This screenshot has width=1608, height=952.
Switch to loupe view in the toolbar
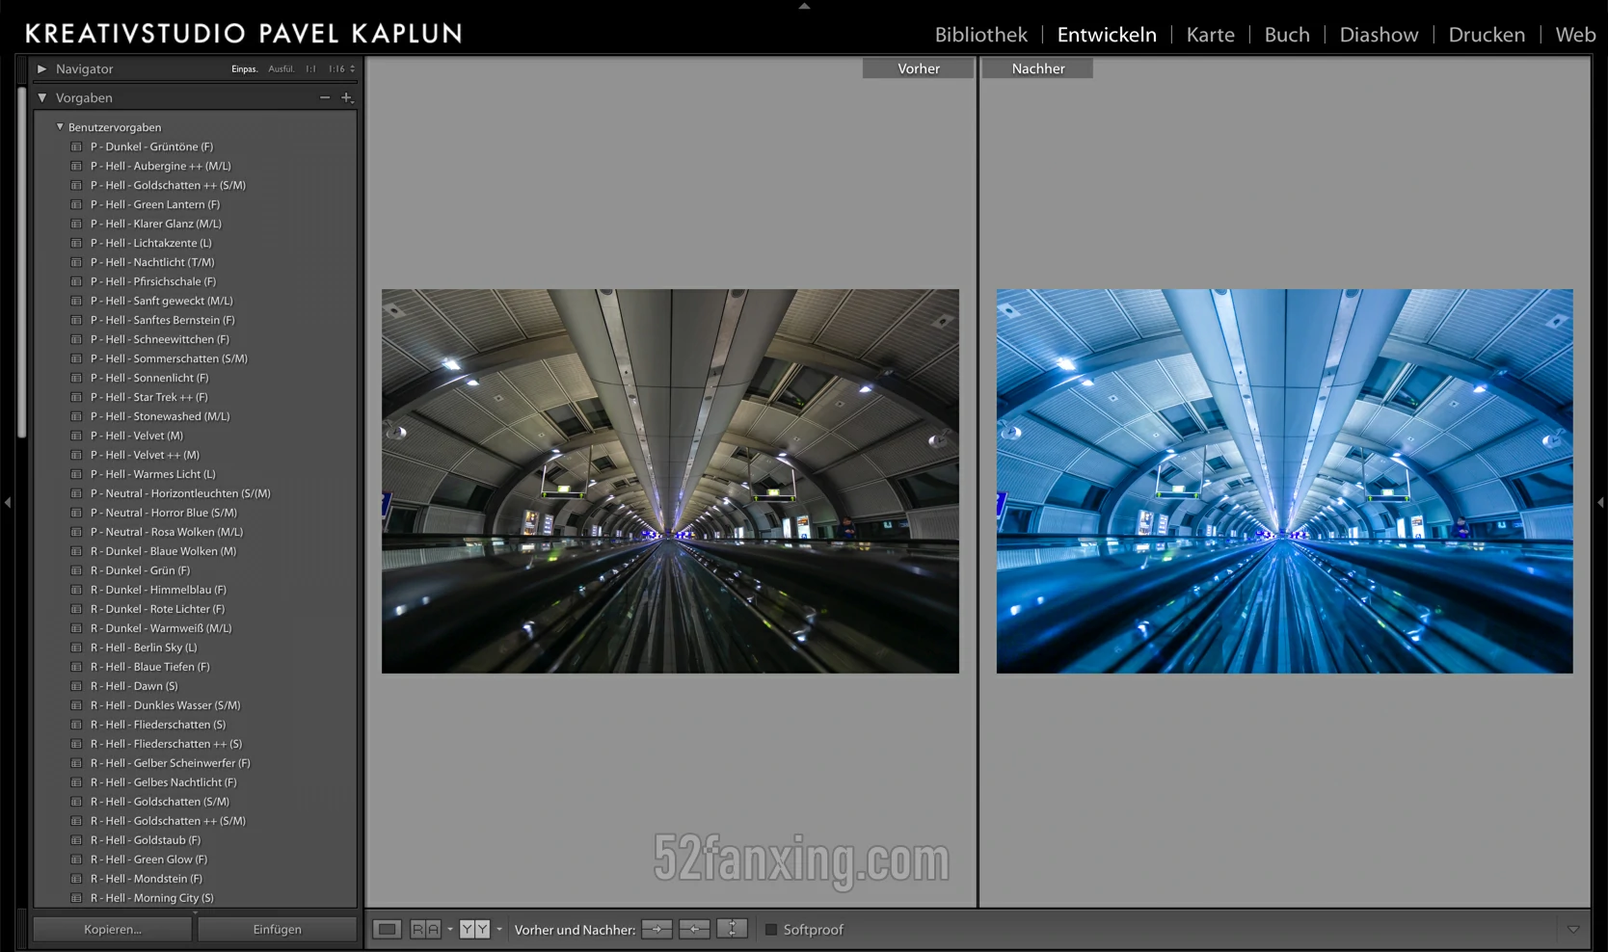388,929
